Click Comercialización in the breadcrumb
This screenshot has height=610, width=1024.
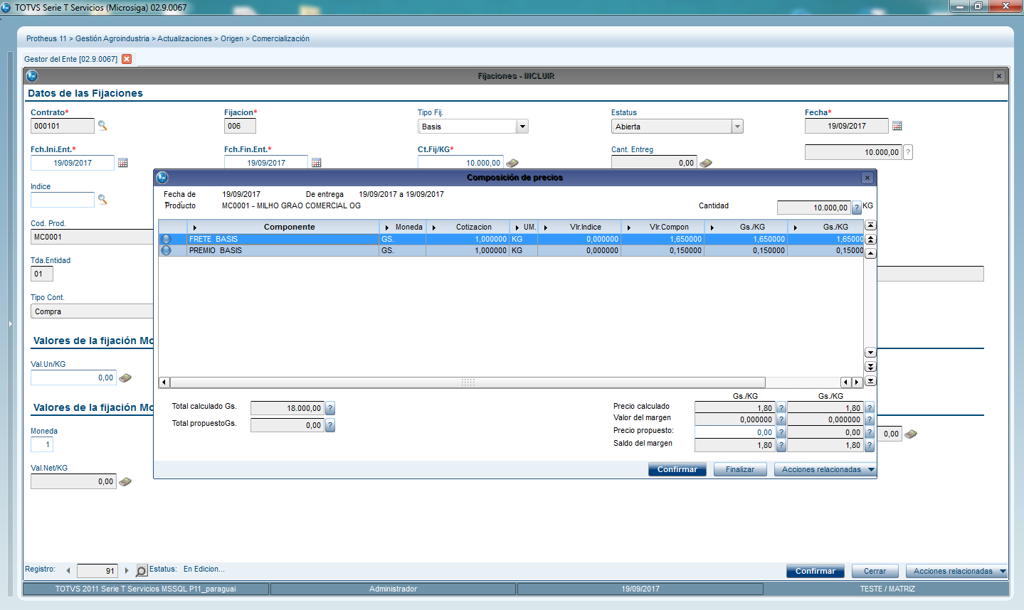point(280,38)
